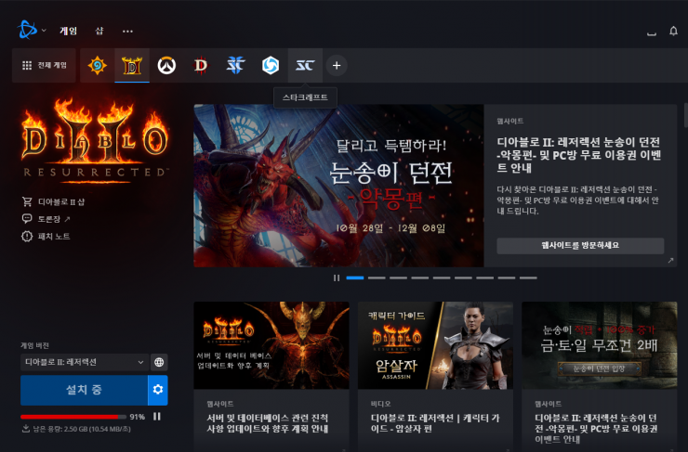The image size is (688, 452).
Task: Open the 금·토·일 무조건 2배 event thumbnail
Action: [x=600, y=345]
